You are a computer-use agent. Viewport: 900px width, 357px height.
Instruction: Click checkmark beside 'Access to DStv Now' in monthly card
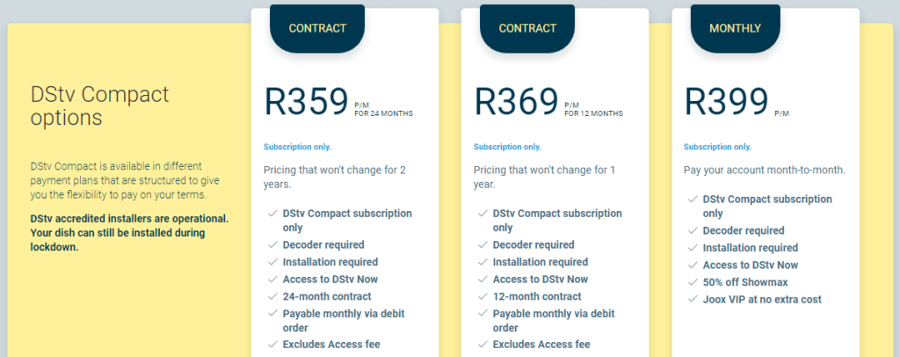[693, 266]
